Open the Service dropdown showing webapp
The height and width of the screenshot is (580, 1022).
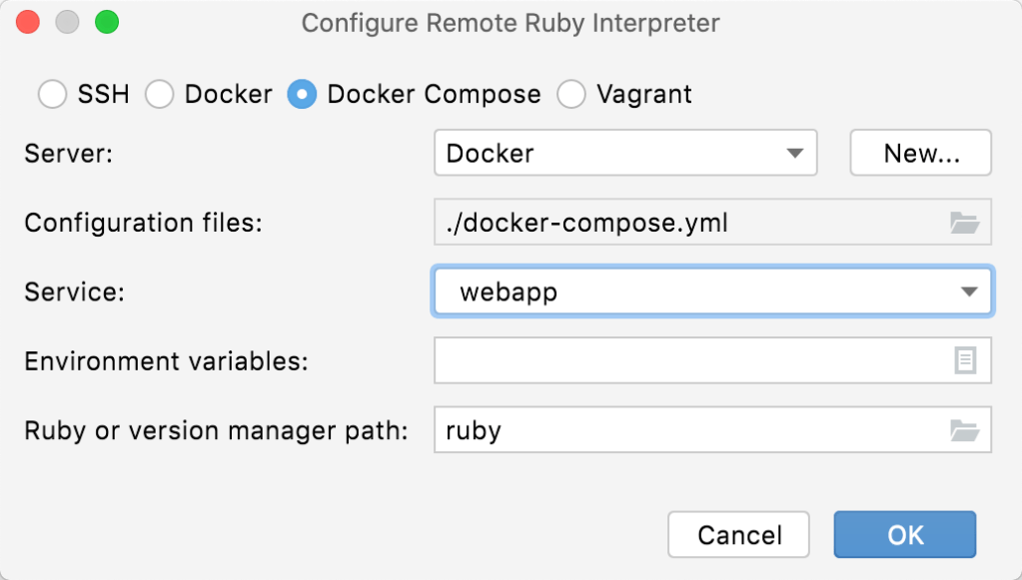pos(699,291)
